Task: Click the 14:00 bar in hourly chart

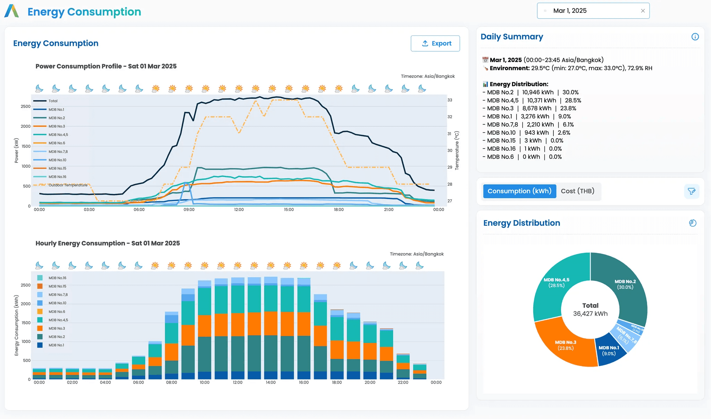Action: (x=271, y=328)
